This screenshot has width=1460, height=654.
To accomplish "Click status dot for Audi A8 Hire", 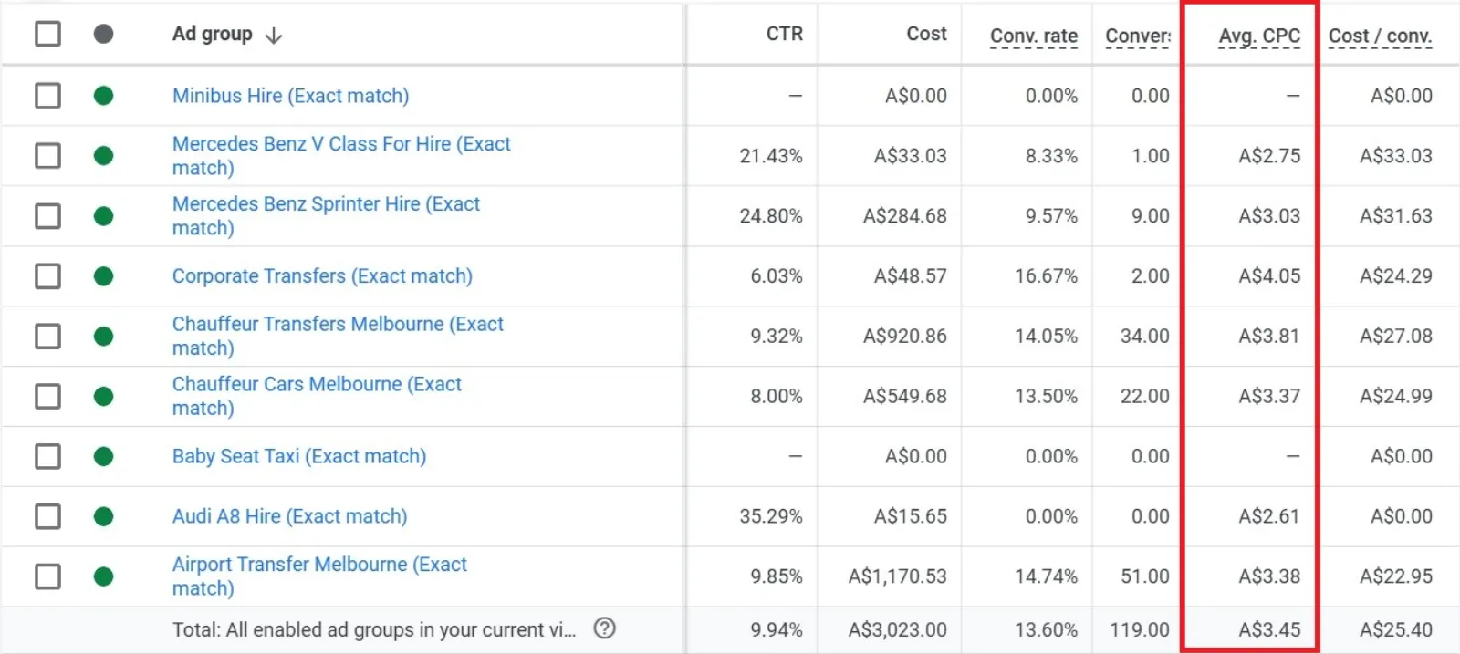I will pyautogui.click(x=103, y=516).
